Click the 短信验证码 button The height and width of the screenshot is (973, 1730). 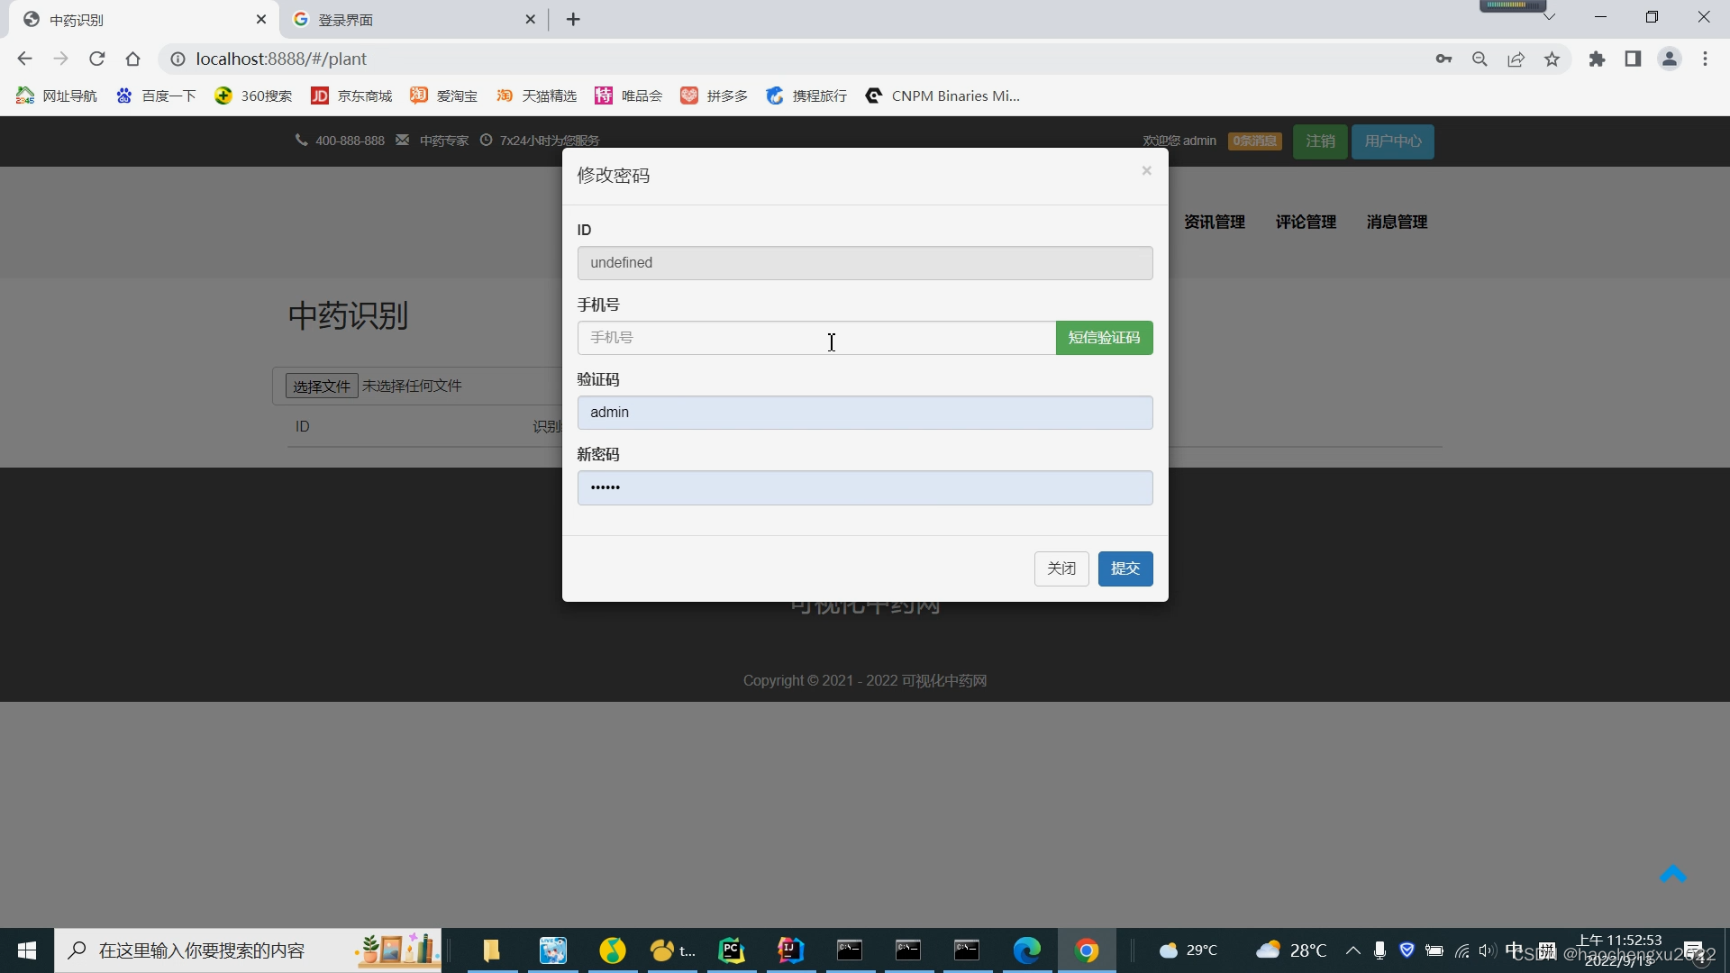point(1104,338)
